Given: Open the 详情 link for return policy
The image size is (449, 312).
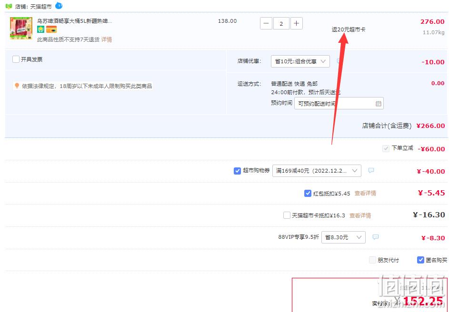Looking at the screenshot, I should [x=107, y=39].
